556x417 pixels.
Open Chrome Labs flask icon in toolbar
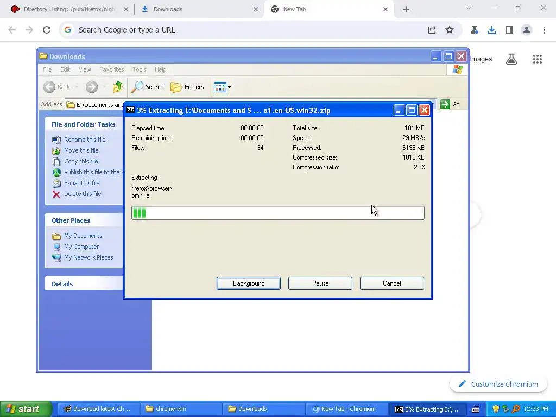pos(475,30)
